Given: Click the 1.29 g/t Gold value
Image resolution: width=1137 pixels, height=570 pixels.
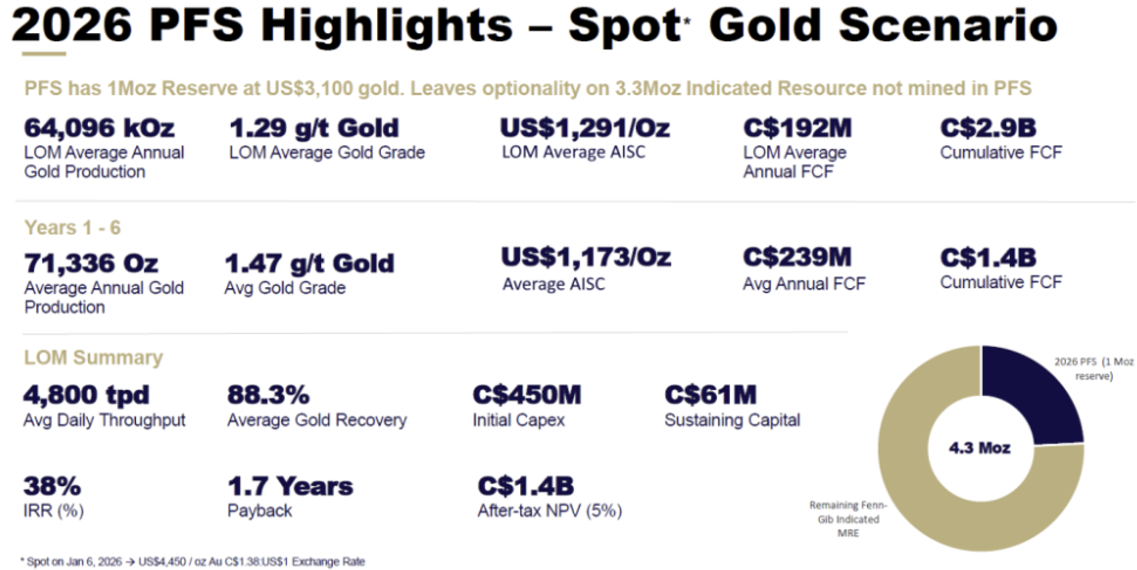Looking at the screenshot, I should coord(314,128).
